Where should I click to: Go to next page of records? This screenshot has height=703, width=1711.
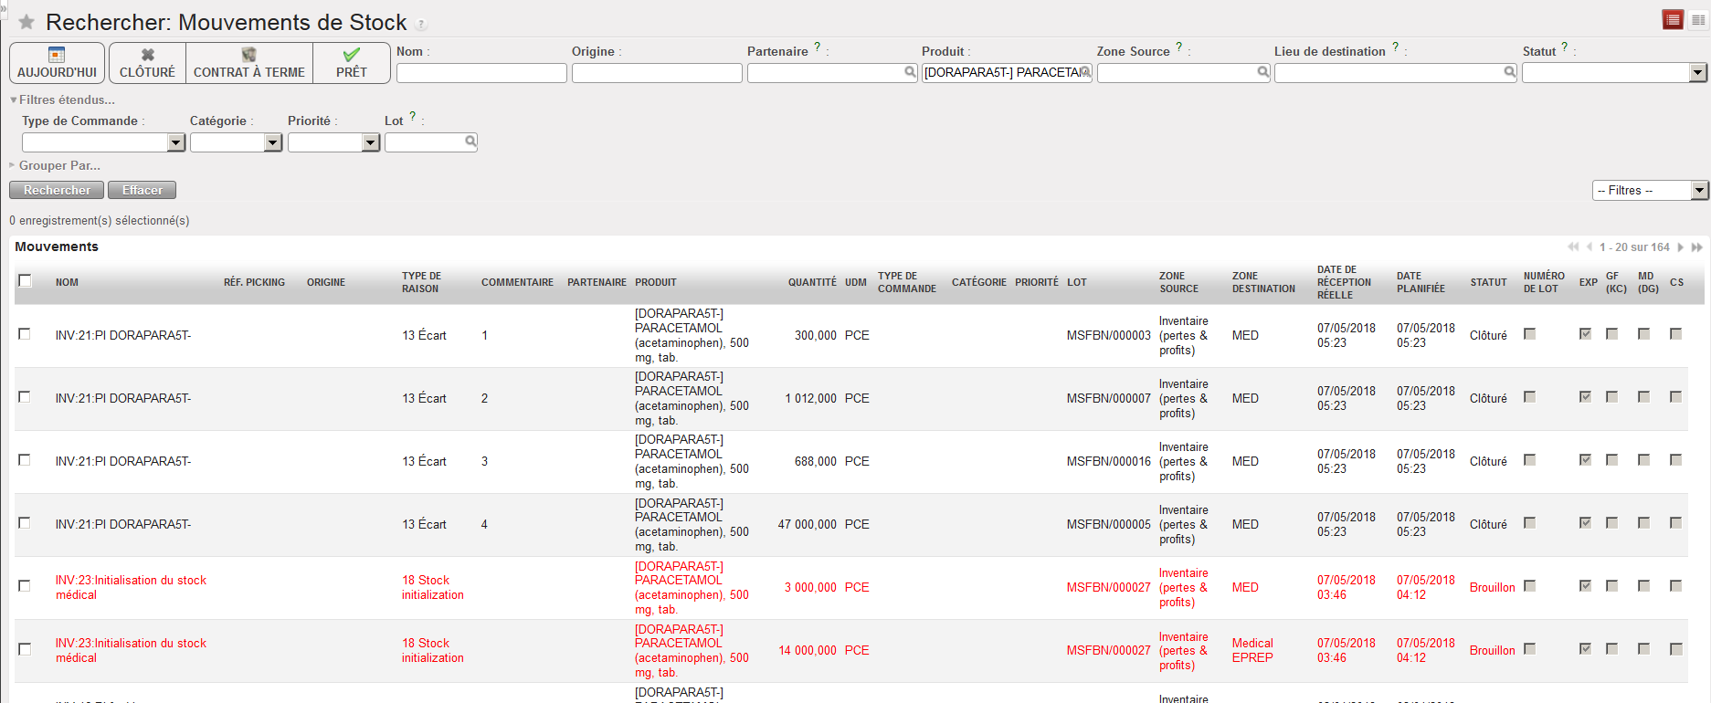pos(1680,247)
